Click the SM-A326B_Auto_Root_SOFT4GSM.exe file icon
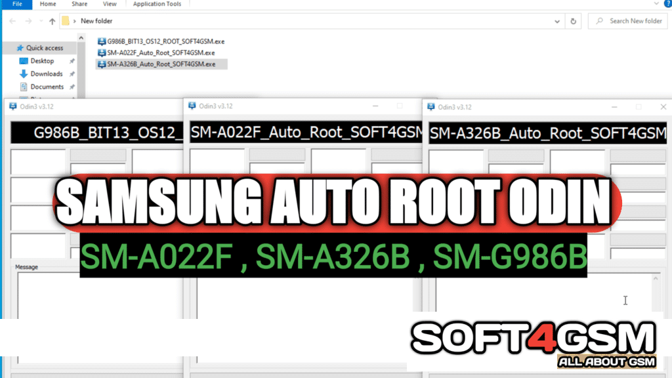Viewport: 672px width, 378px height. (101, 64)
